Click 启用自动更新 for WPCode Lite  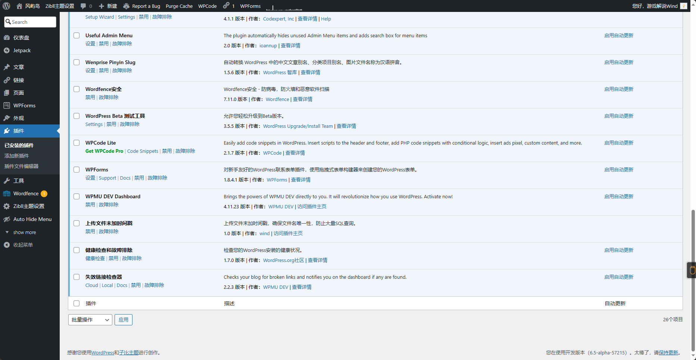pos(619,143)
